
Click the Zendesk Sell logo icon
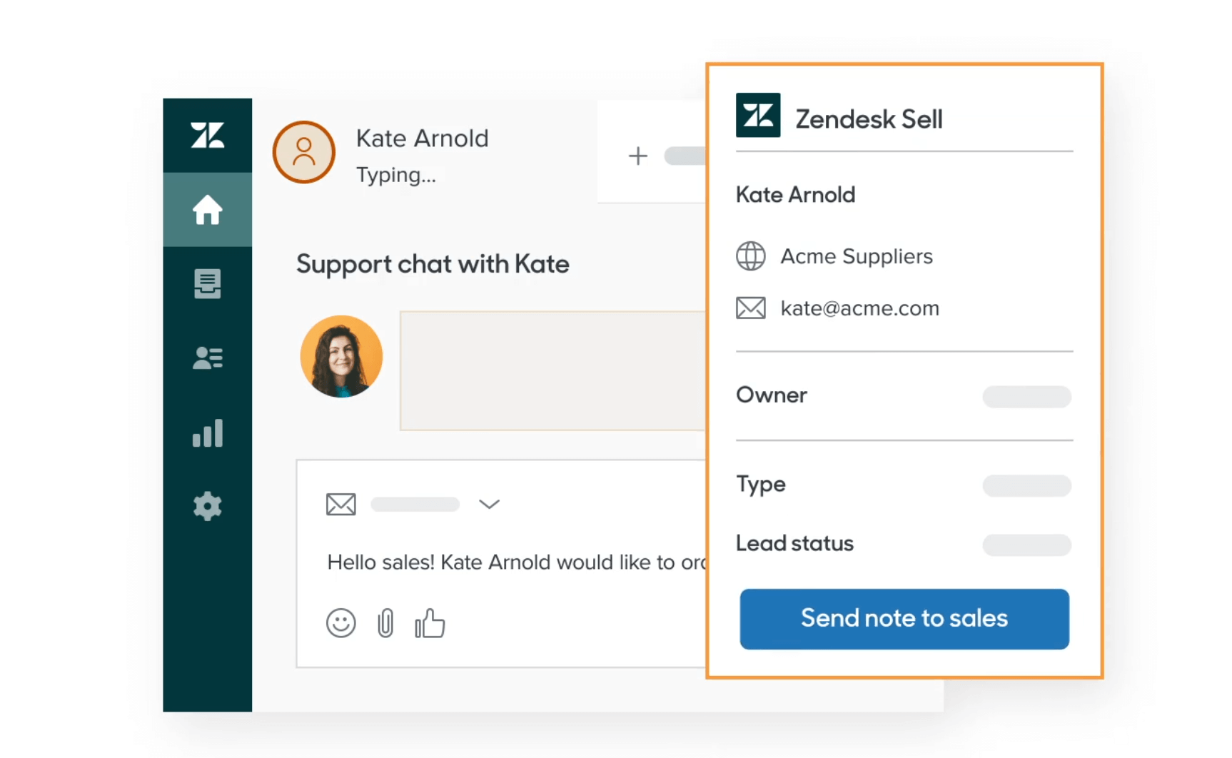[x=758, y=115]
